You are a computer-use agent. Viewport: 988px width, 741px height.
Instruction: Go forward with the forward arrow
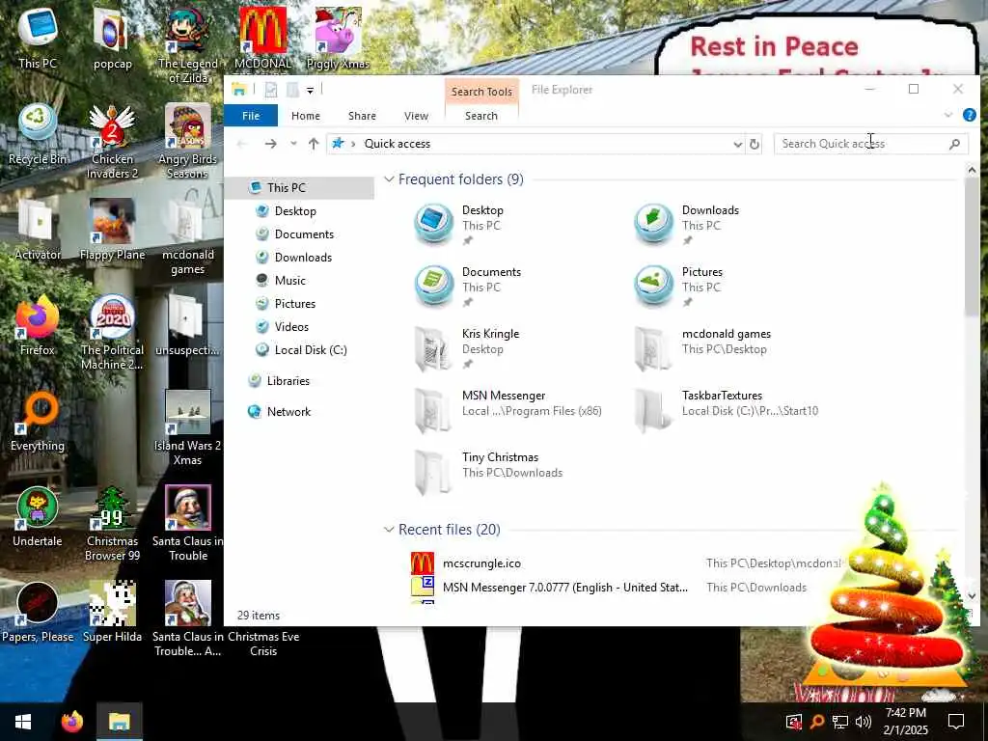(271, 144)
